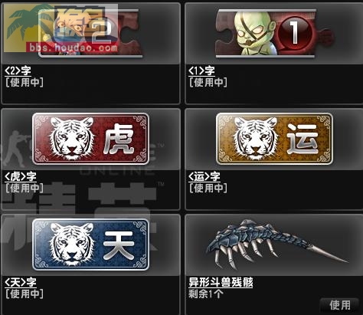Image resolution: width=363 pixels, height=315 pixels.
Task: Click the bbs.houdao.com watermark logo
Action: [x=60, y=28]
